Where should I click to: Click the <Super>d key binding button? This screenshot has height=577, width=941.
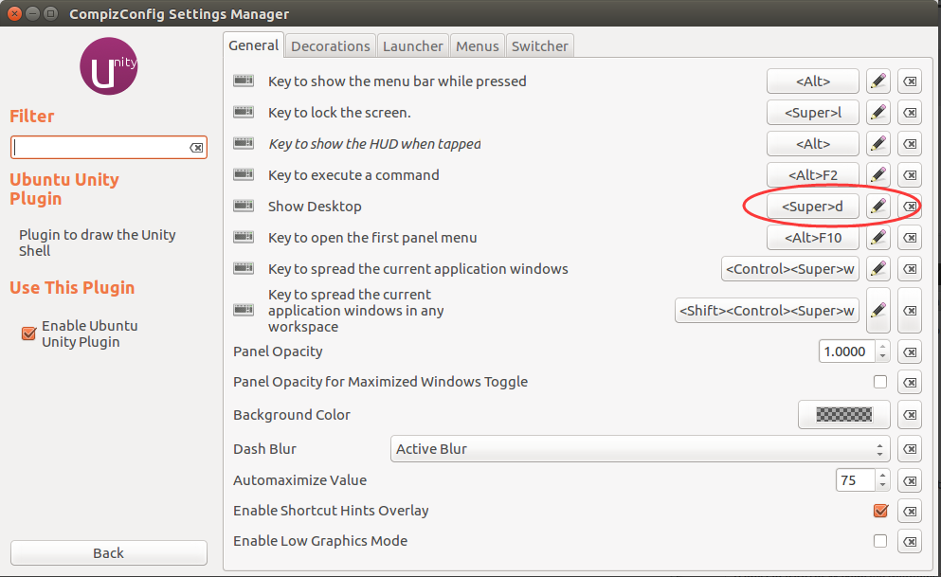(x=812, y=206)
